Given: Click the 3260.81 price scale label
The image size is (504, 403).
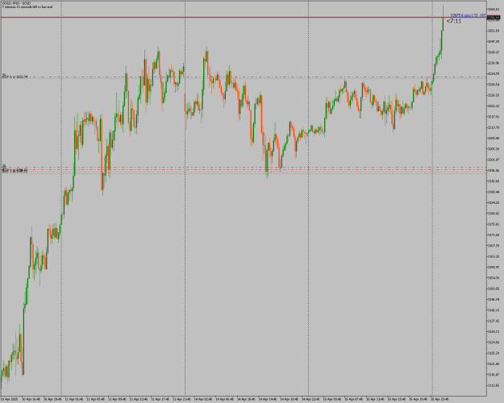Looking at the screenshot, I should 494,9.
